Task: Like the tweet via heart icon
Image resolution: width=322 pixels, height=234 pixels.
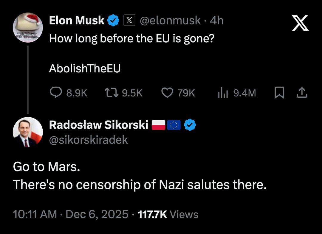Action: tap(168, 93)
